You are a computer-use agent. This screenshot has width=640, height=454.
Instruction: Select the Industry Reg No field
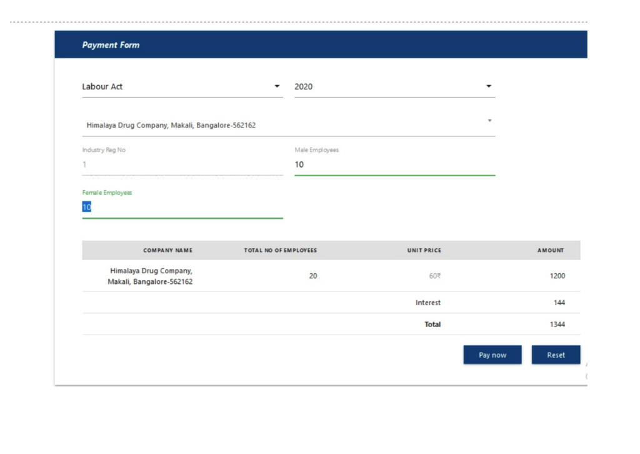[182, 165]
